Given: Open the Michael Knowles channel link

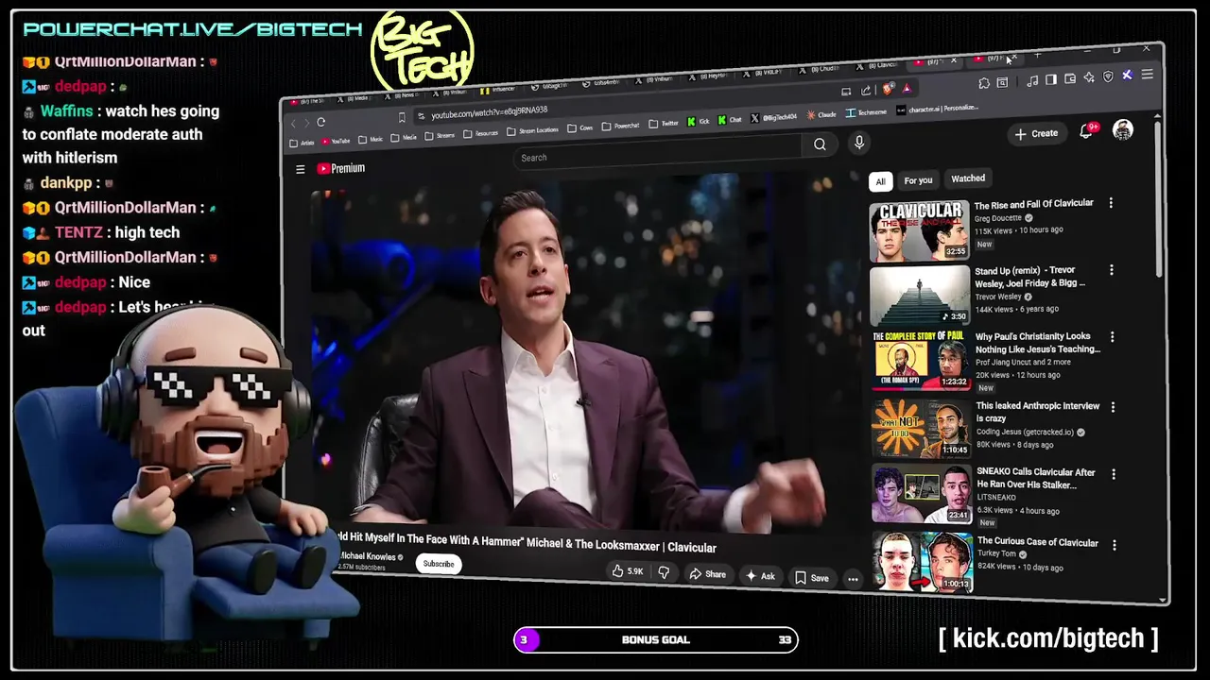Looking at the screenshot, I should coord(368,556).
